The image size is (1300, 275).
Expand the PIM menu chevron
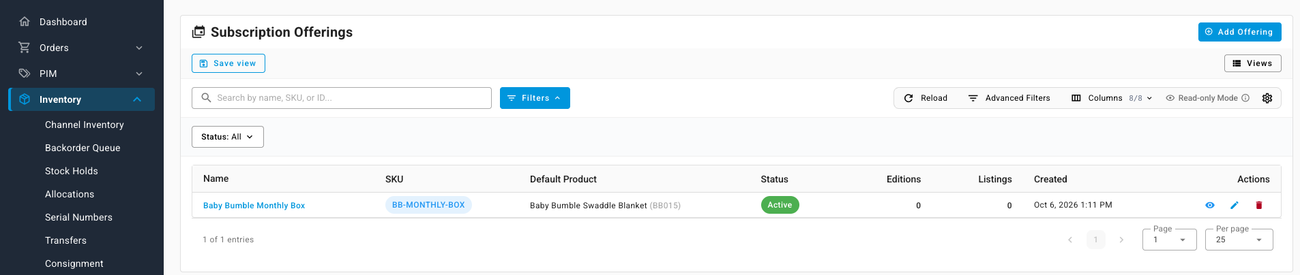(139, 74)
